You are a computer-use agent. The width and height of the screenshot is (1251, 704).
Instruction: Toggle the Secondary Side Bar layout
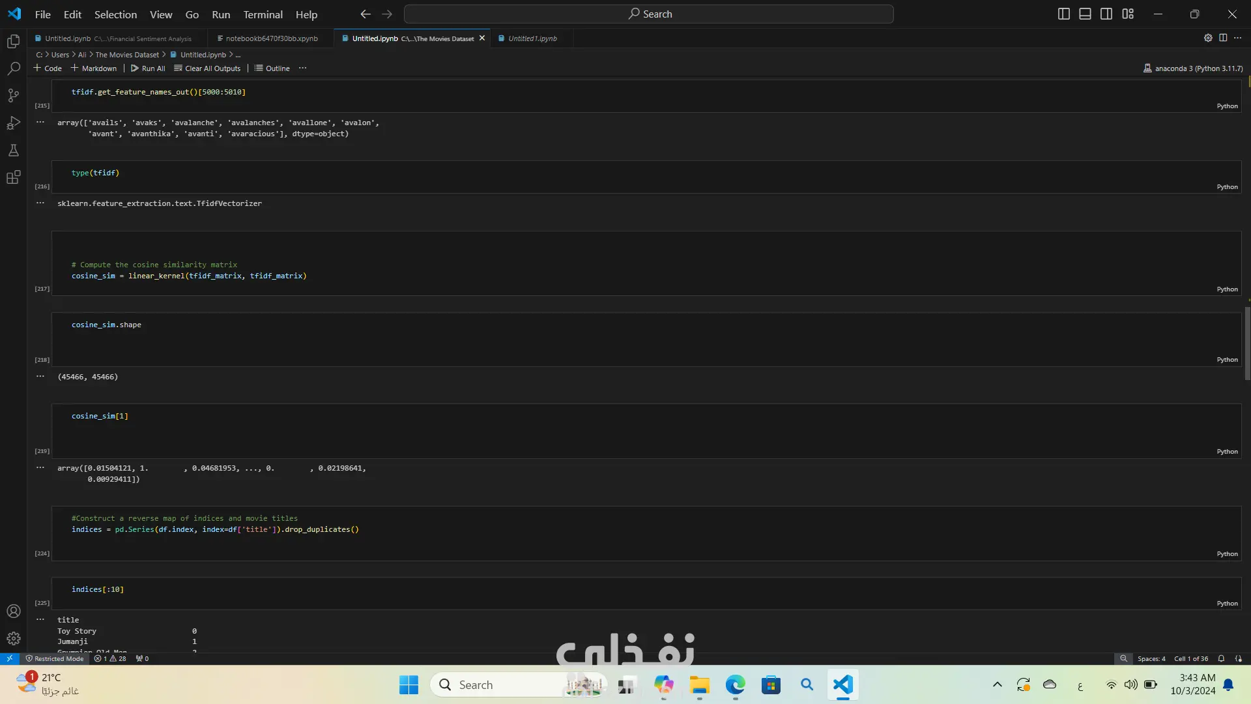coord(1106,14)
